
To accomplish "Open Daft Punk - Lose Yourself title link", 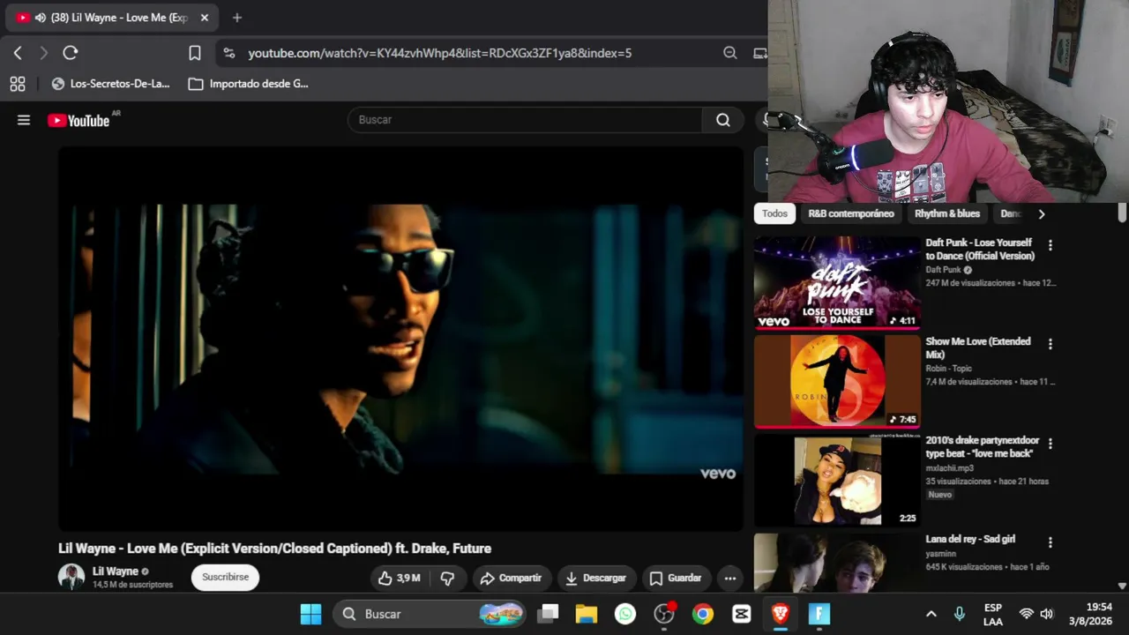I will (x=980, y=250).
